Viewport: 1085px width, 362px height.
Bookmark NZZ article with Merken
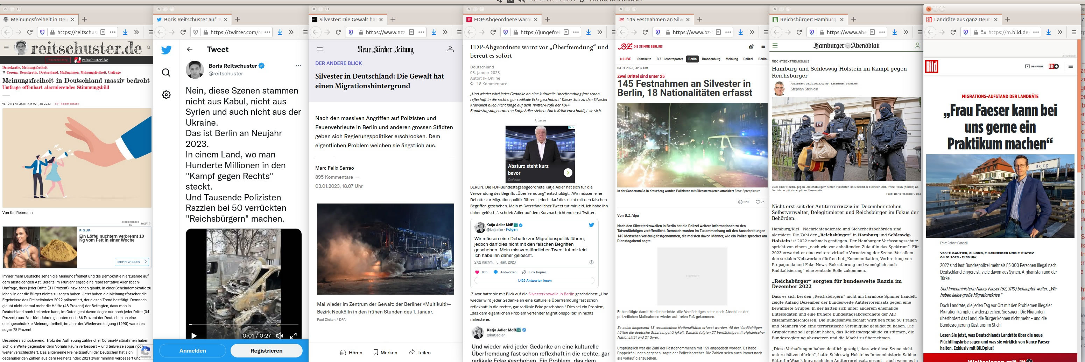click(385, 352)
